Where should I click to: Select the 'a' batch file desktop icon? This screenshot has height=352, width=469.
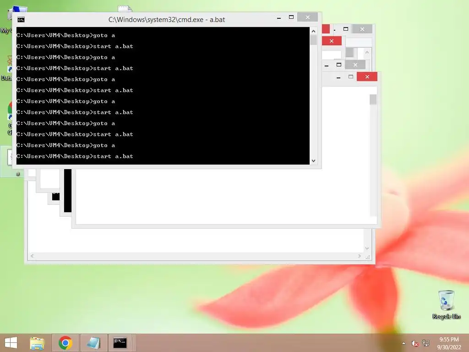12,162
